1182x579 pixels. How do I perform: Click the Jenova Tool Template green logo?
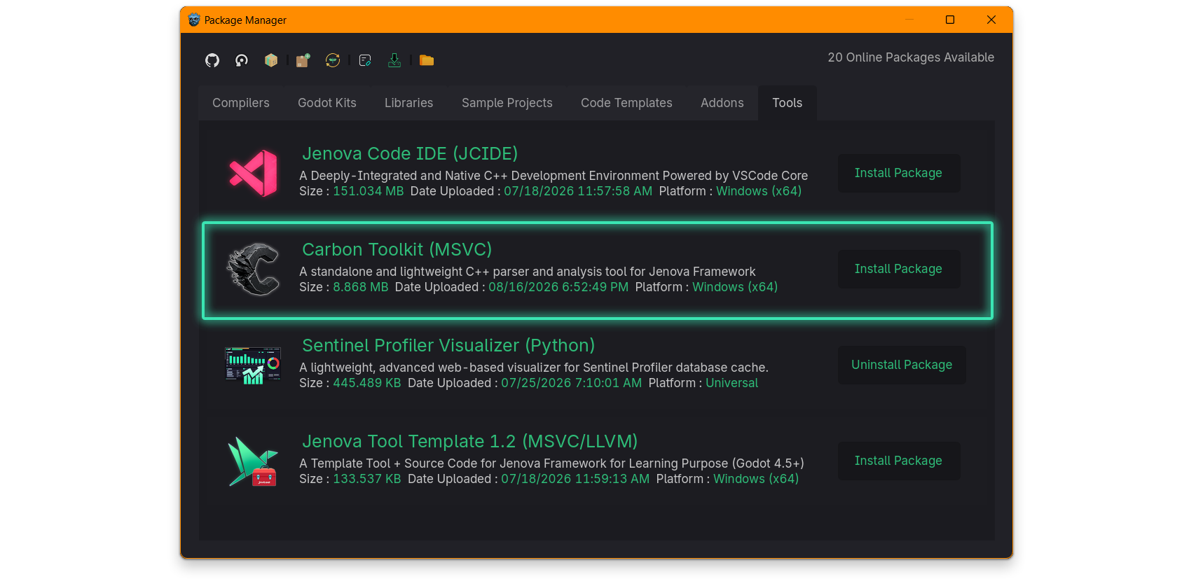pyautogui.click(x=253, y=461)
